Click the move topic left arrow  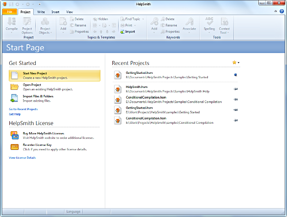tap(95, 31)
